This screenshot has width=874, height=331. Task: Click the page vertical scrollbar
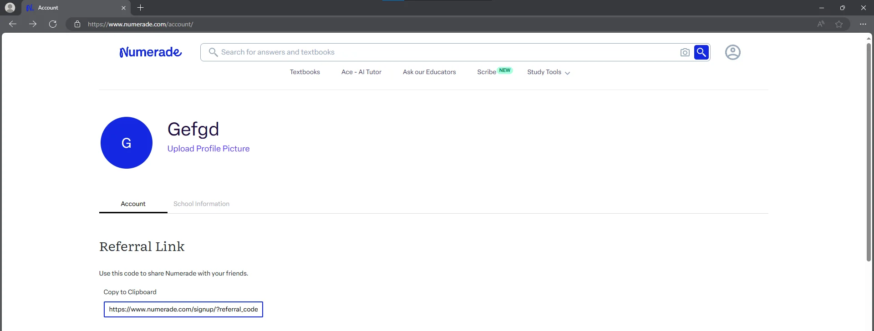[x=869, y=152]
